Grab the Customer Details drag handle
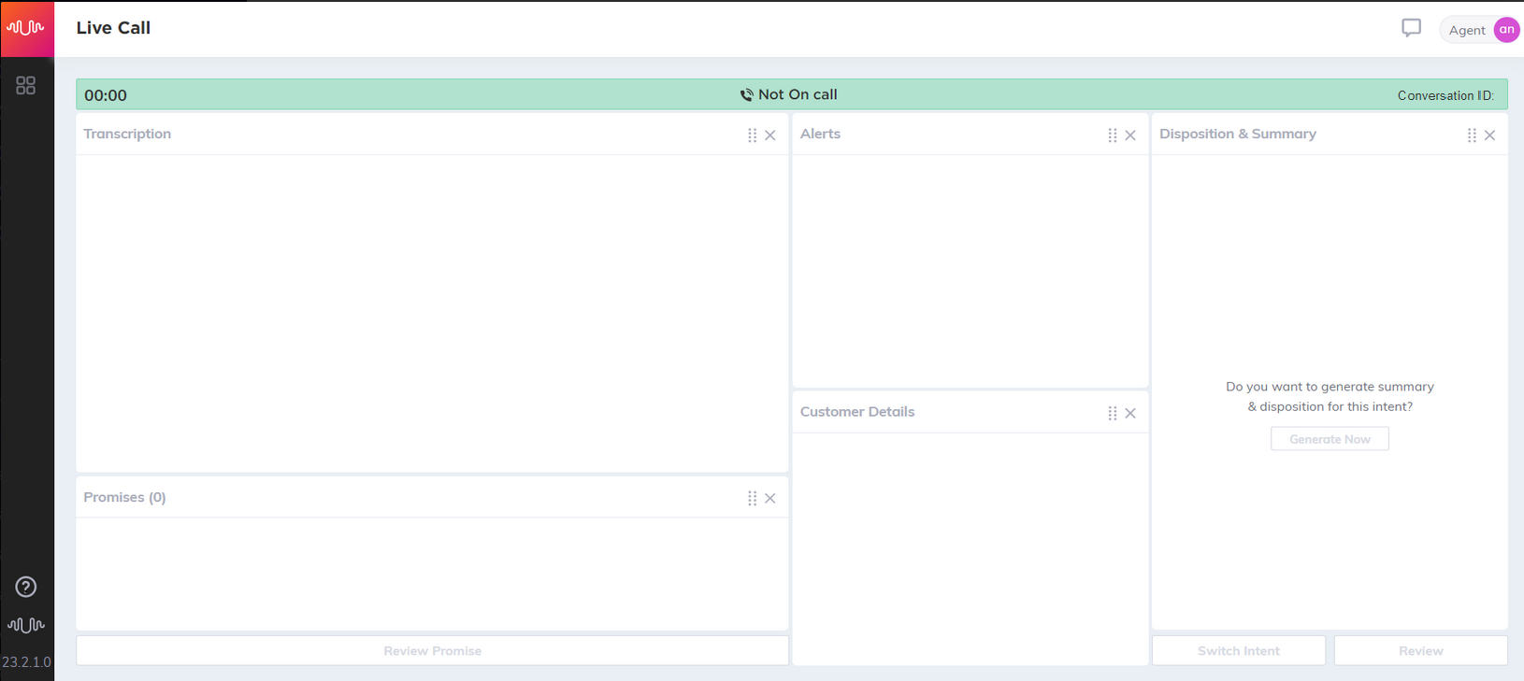This screenshot has height=681, width=1524. click(x=1112, y=413)
